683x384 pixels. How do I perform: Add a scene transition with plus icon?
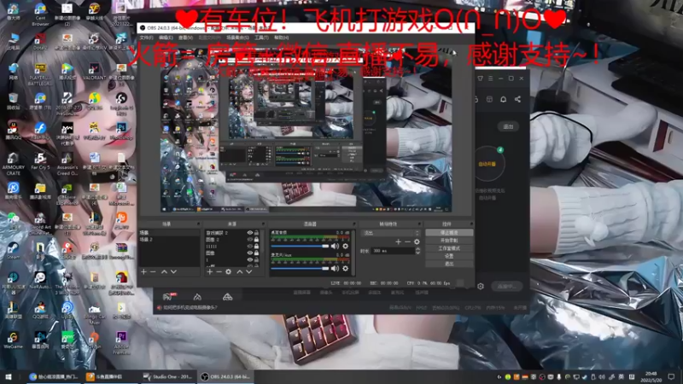(398, 241)
